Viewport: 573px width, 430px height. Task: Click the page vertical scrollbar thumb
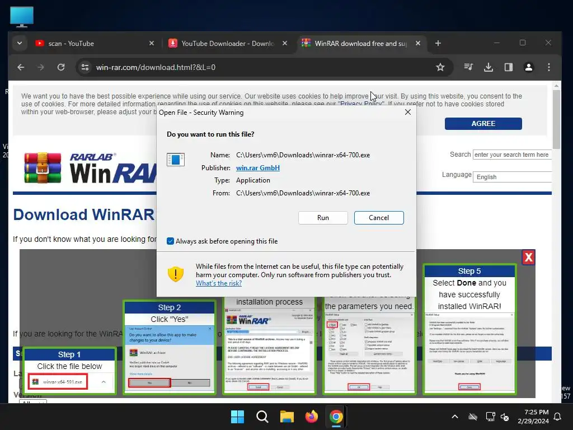pyautogui.click(x=556, y=119)
